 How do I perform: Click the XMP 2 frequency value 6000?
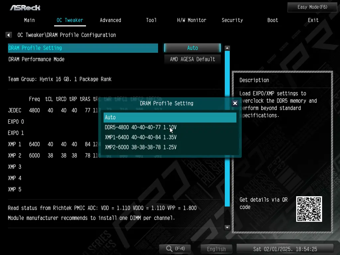point(34,155)
